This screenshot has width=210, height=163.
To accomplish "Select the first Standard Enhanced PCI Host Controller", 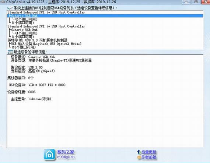I will 46,12.
